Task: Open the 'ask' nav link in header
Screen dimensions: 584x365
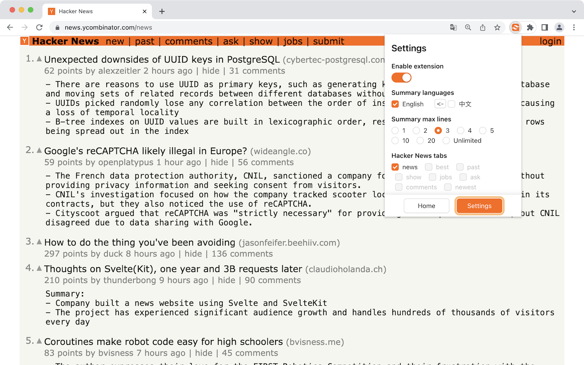Action: point(231,41)
